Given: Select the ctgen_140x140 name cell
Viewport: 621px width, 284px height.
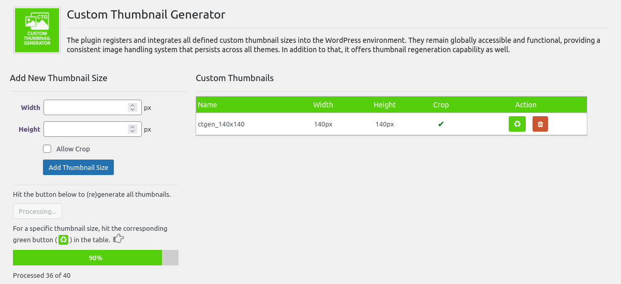Looking at the screenshot, I should click(x=221, y=124).
